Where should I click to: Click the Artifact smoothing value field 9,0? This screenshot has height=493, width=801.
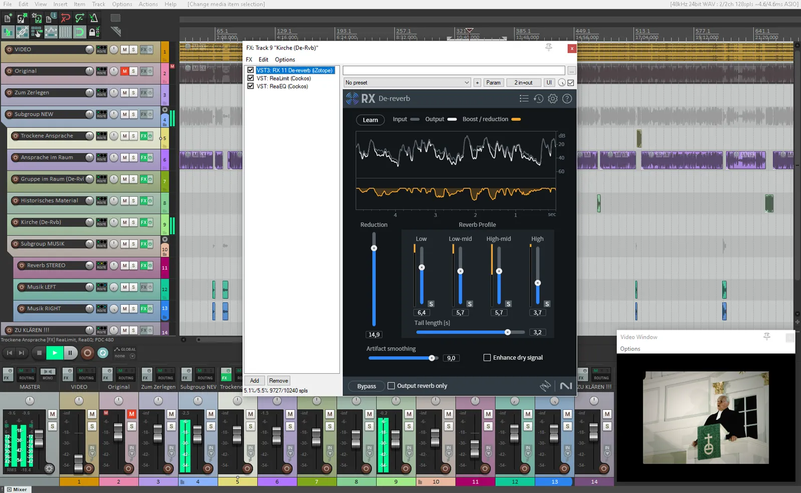(x=451, y=358)
